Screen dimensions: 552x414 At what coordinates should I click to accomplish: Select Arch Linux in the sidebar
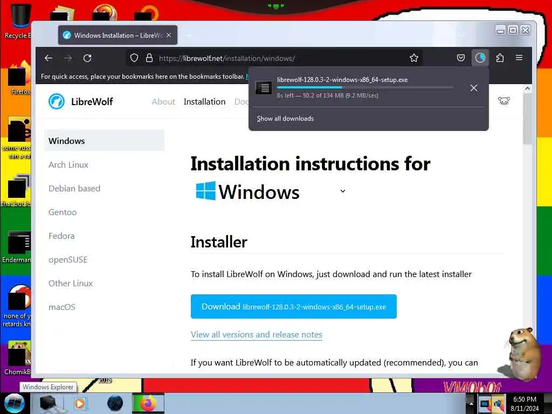click(x=68, y=165)
